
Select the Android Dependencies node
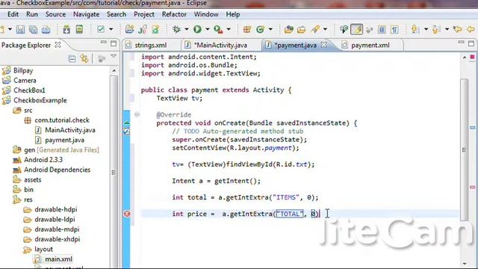pyautogui.click(x=57, y=170)
